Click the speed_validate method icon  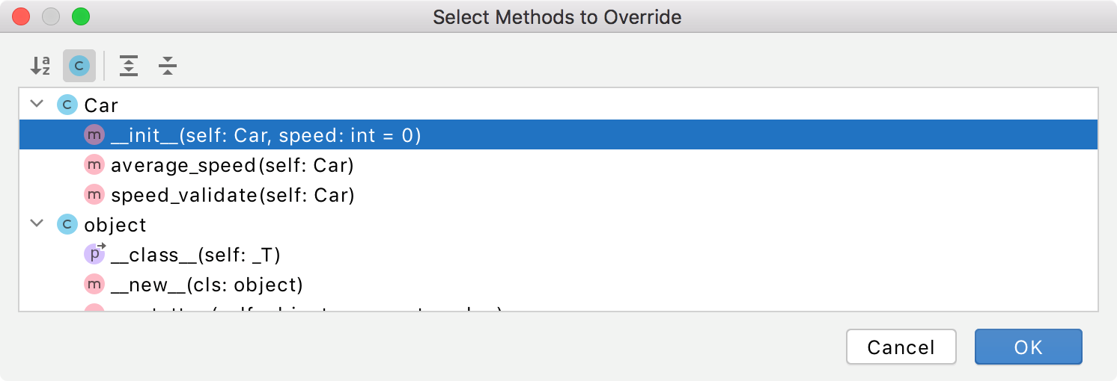click(x=94, y=195)
